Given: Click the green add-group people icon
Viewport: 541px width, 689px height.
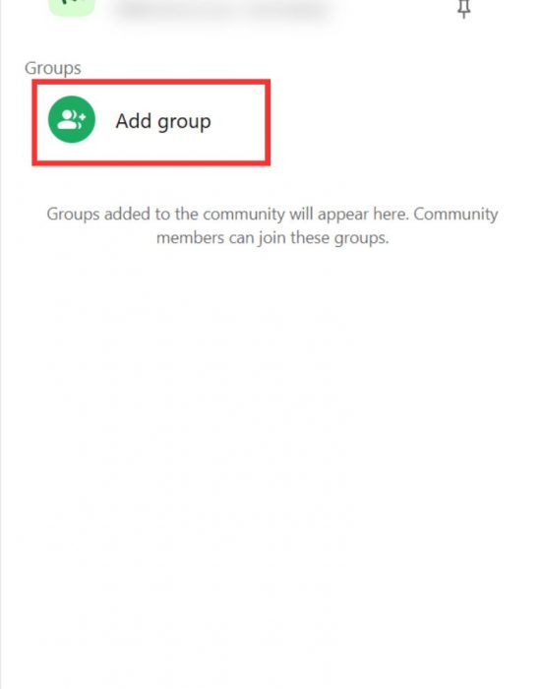Looking at the screenshot, I should 72,119.
